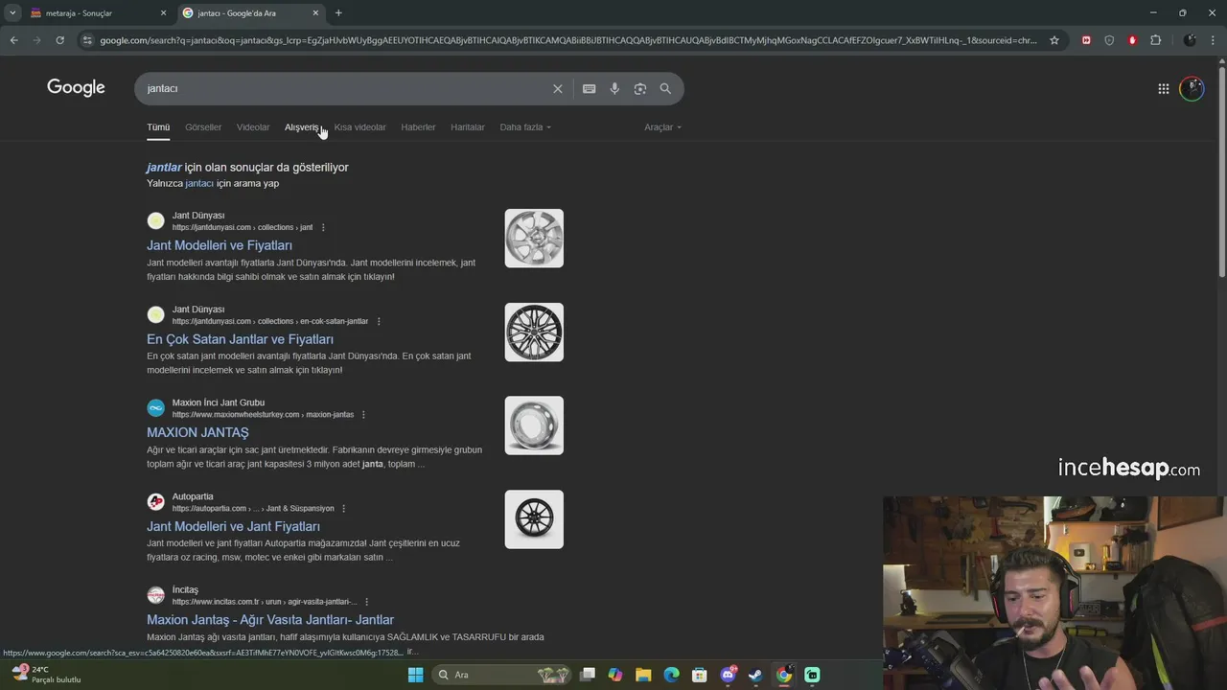This screenshot has height=690, width=1227.
Task: Open more options for maxion-jantas result
Action: click(x=363, y=415)
